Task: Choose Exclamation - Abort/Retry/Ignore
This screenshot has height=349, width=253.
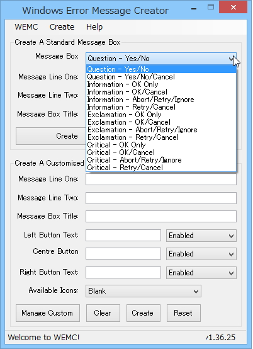Action: point(161,130)
